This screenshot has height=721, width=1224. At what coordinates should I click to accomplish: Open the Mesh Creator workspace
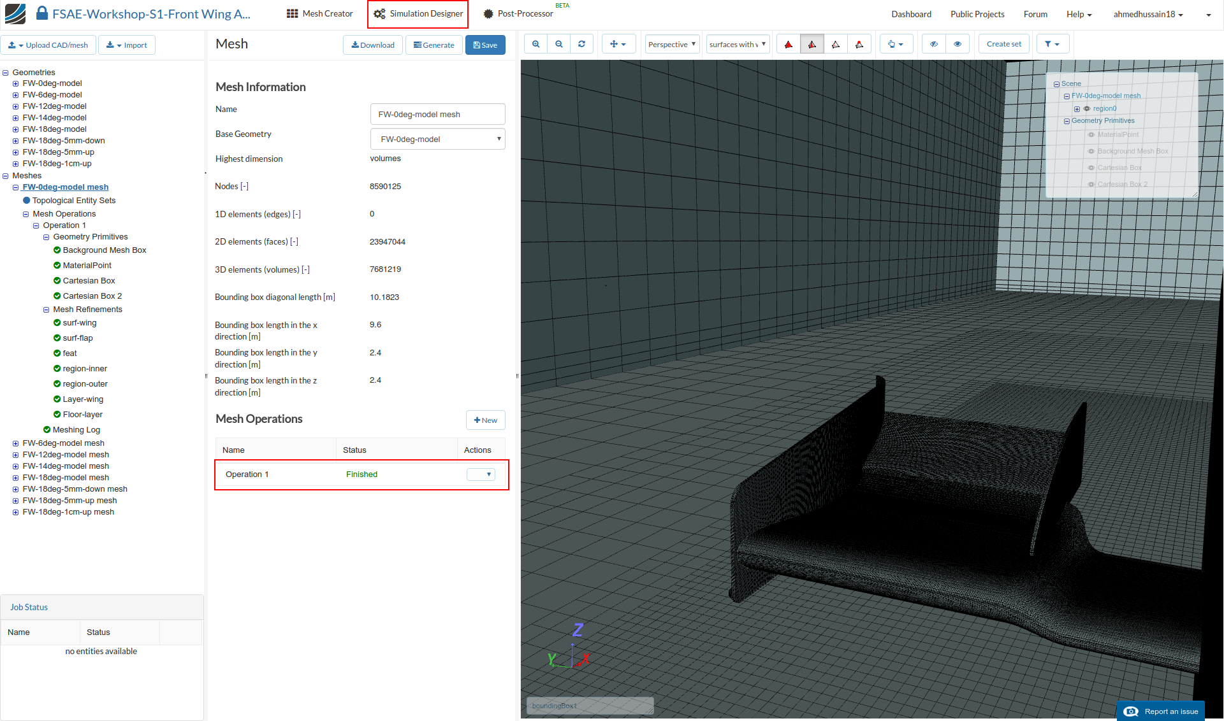point(319,13)
